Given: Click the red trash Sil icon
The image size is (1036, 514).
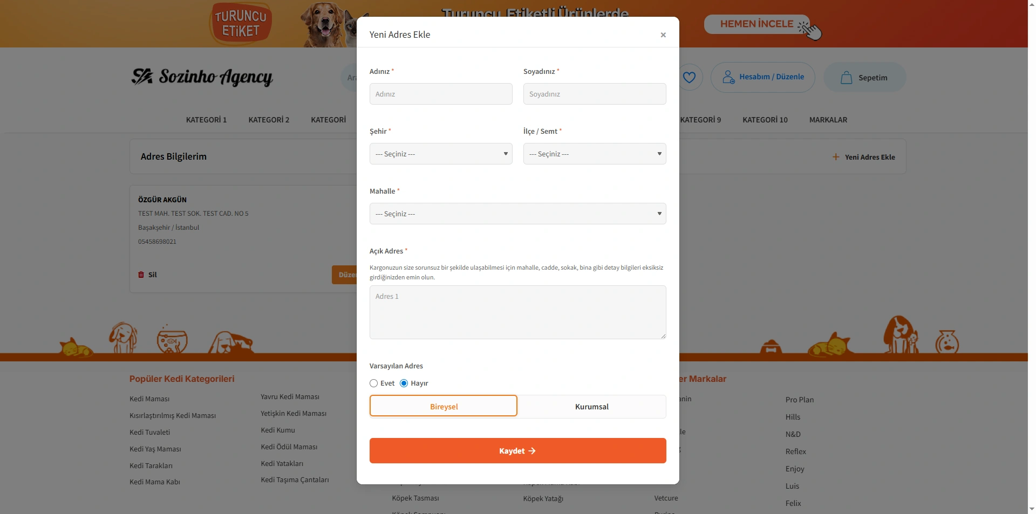Looking at the screenshot, I should point(141,275).
